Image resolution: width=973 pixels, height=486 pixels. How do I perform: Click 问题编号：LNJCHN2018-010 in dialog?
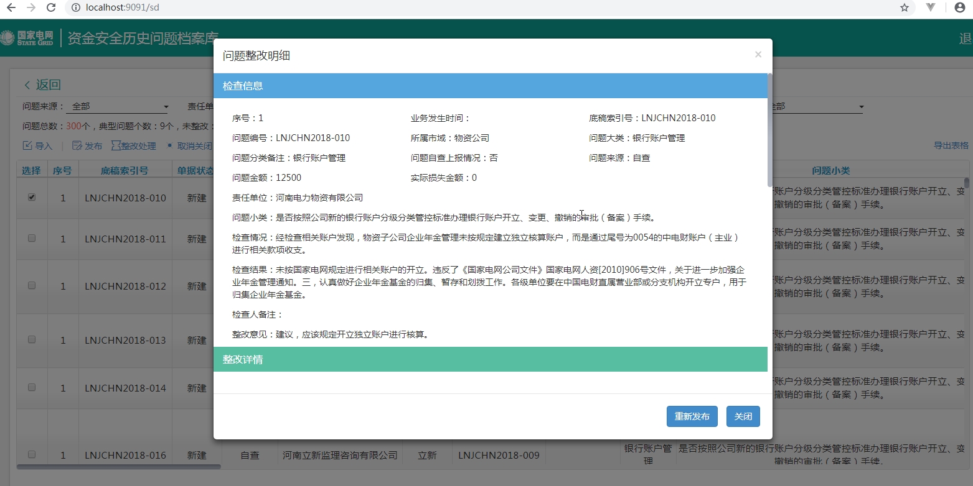pos(291,138)
